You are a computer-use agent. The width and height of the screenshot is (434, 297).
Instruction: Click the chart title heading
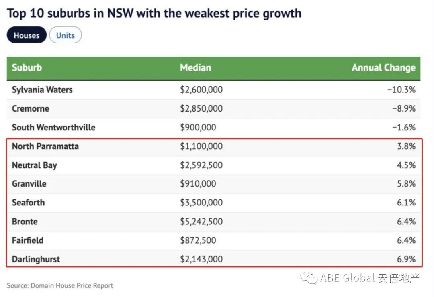pos(154,13)
